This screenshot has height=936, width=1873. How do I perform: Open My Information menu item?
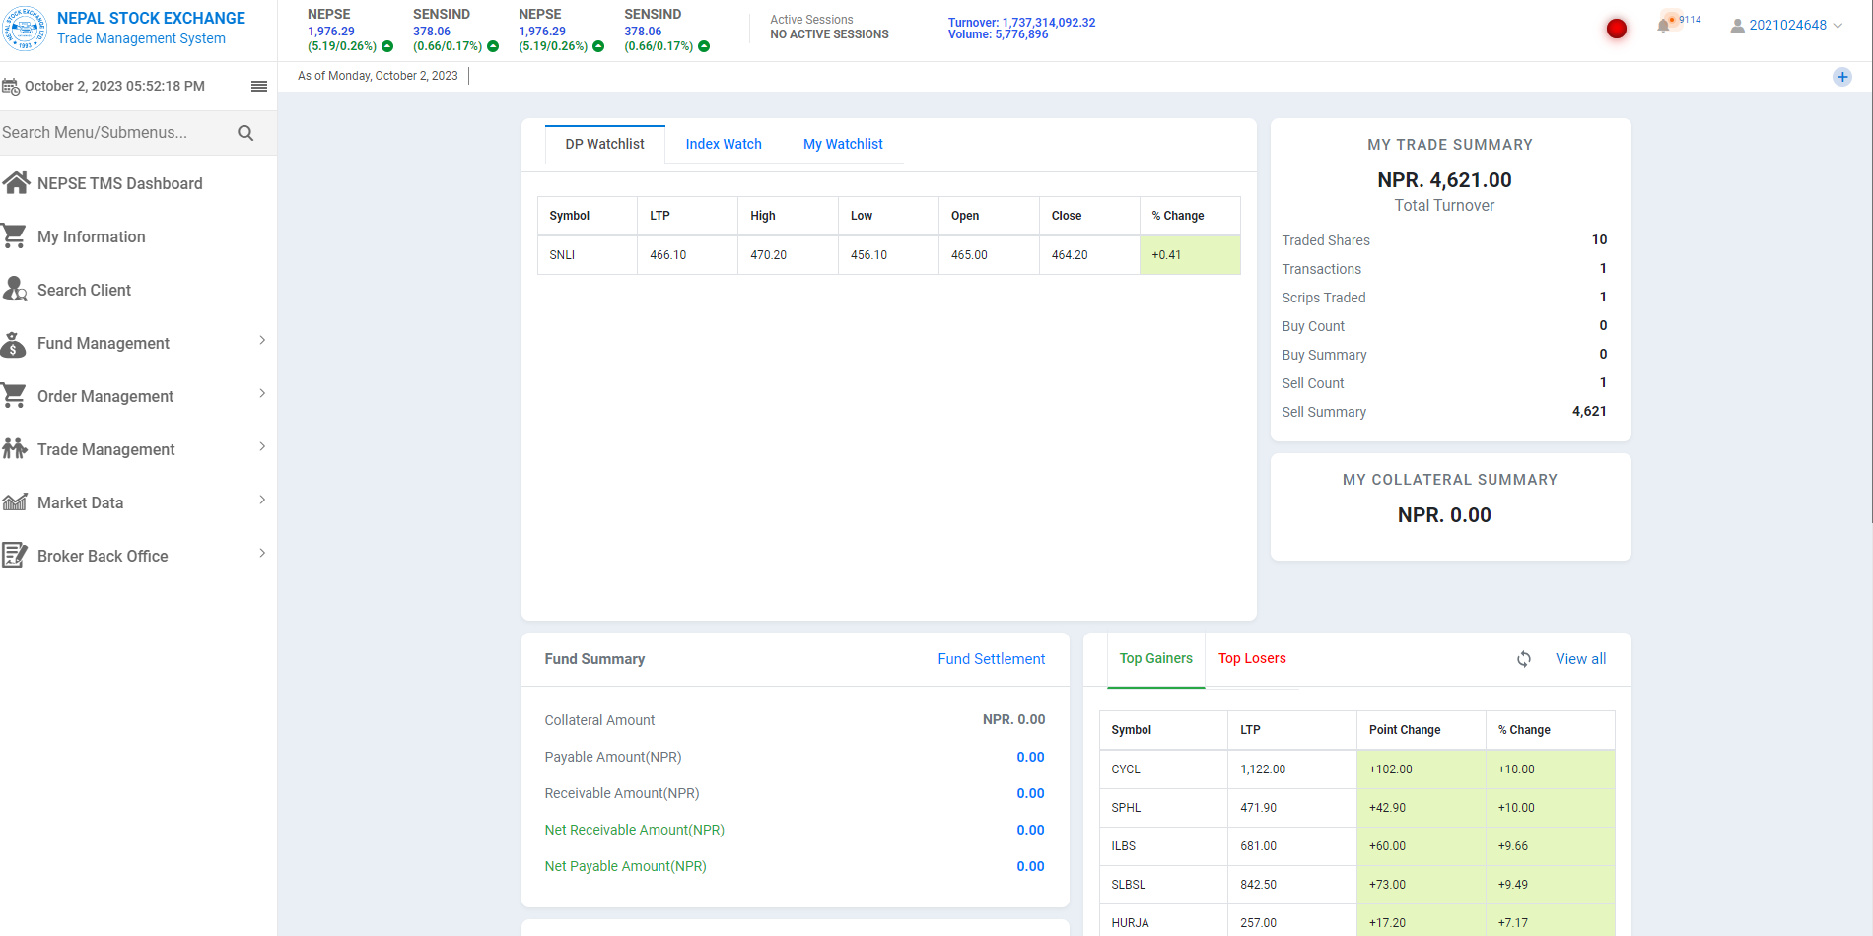[92, 236]
